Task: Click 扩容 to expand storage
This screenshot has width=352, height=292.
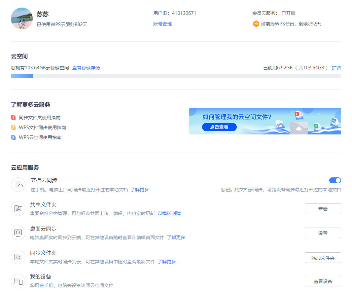Action: 336,67
